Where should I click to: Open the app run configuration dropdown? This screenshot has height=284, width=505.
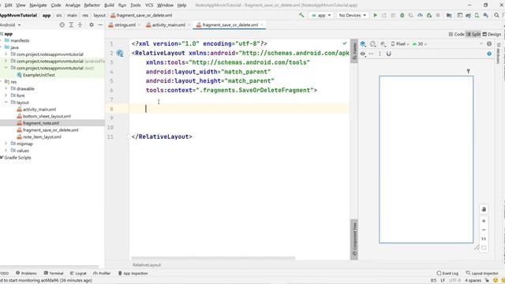[x=321, y=15]
